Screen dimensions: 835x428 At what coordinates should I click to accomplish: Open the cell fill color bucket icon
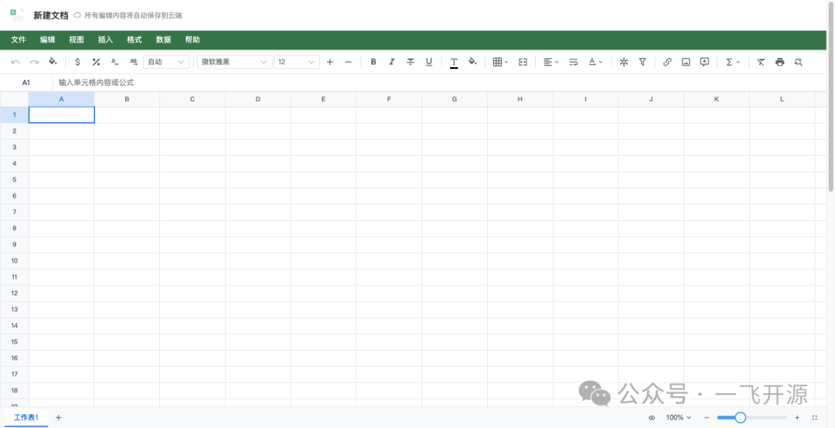(472, 62)
